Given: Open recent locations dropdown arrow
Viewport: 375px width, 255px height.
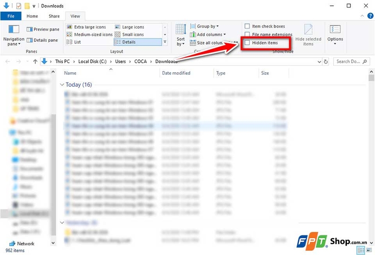Looking at the screenshot, I should click(x=27, y=62).
